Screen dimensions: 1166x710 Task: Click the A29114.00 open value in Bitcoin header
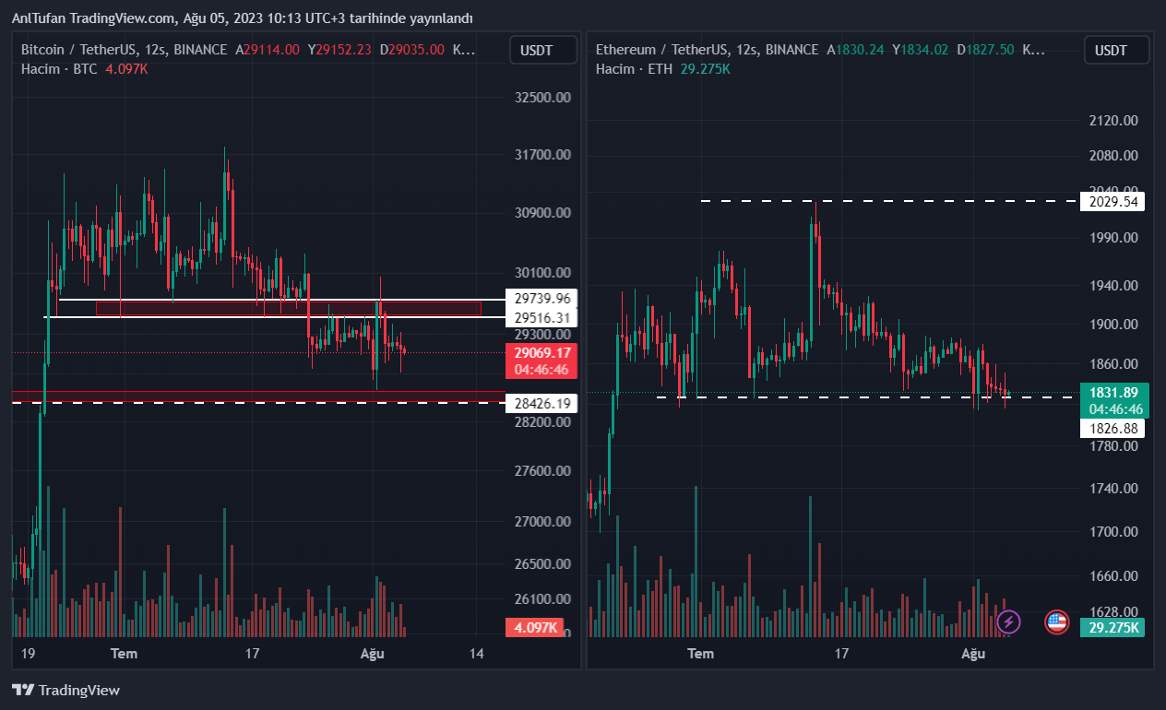[268, 50]
